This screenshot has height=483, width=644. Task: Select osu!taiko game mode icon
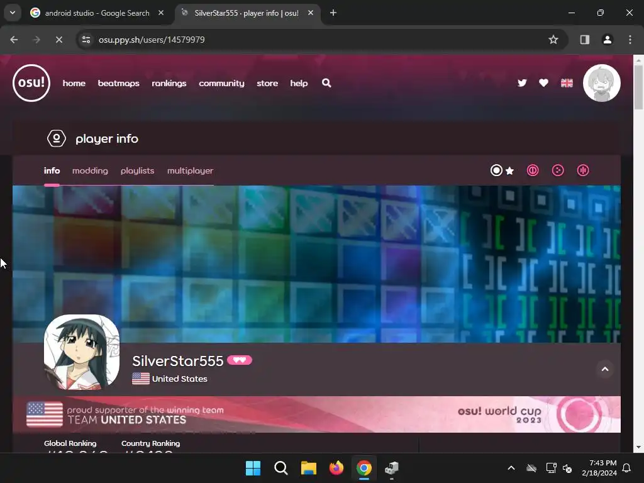pyautogui.click(x=533, y=170)
